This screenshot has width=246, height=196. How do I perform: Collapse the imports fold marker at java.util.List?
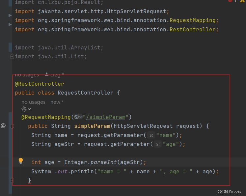[x=12, y=56]
